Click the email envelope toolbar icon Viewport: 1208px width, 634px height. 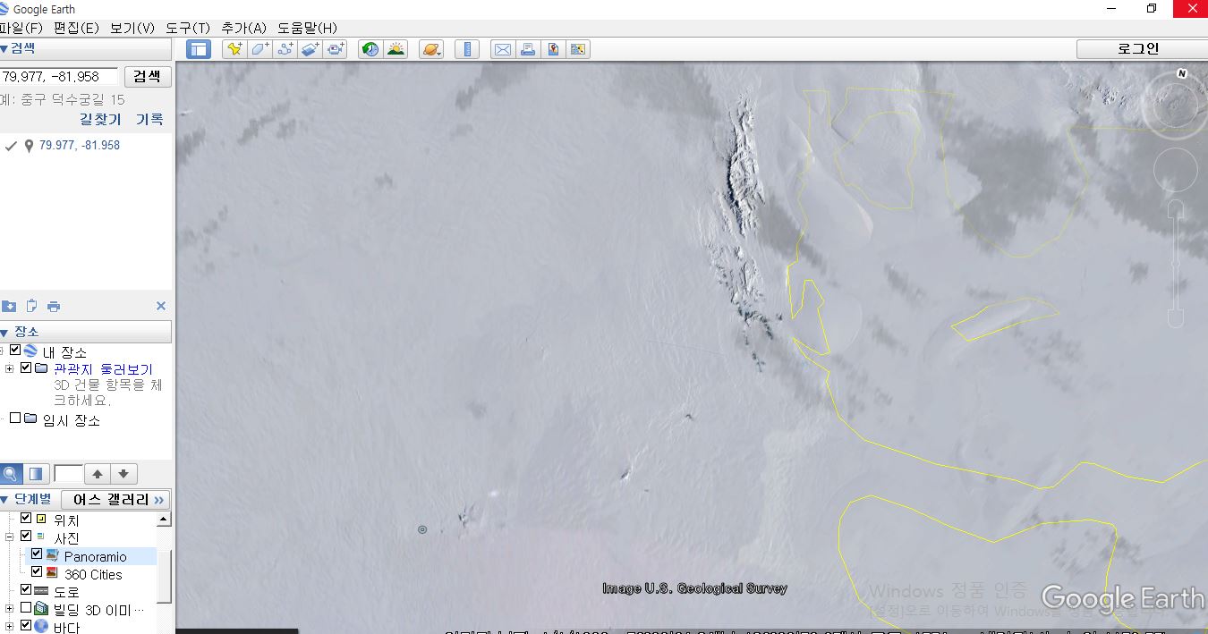tap(503, 49)
